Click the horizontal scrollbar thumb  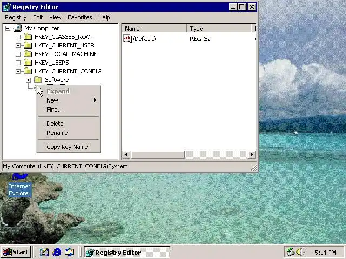point(158,155)
